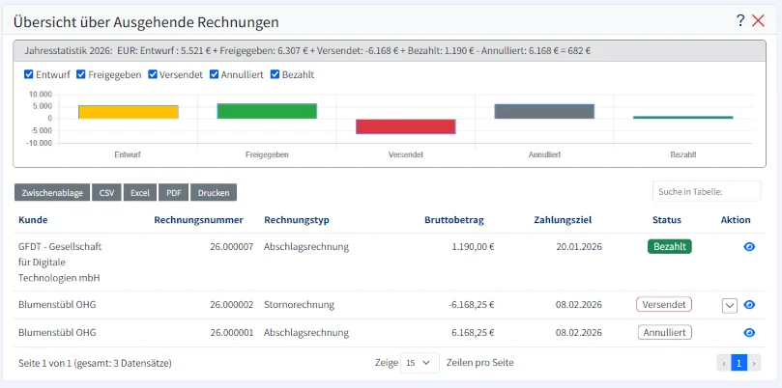The image size is (782, 388).
Task: Uncheck the Entwurf checkbox
Action: tap(28, 74)
